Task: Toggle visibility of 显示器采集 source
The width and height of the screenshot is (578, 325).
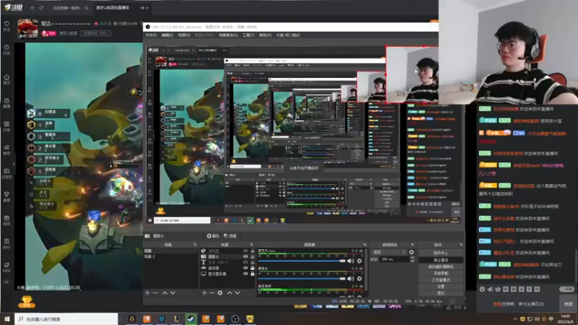Action: [x=246, y=274]
